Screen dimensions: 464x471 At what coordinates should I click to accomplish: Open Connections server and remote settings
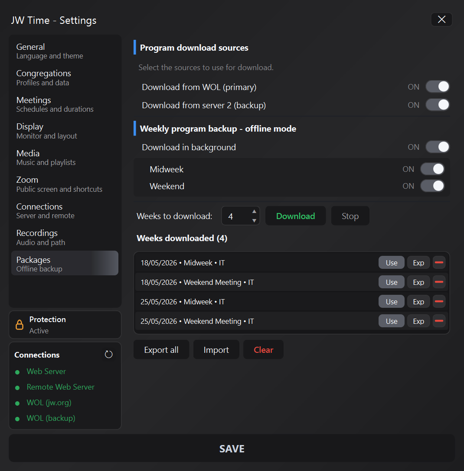[65, 211]
